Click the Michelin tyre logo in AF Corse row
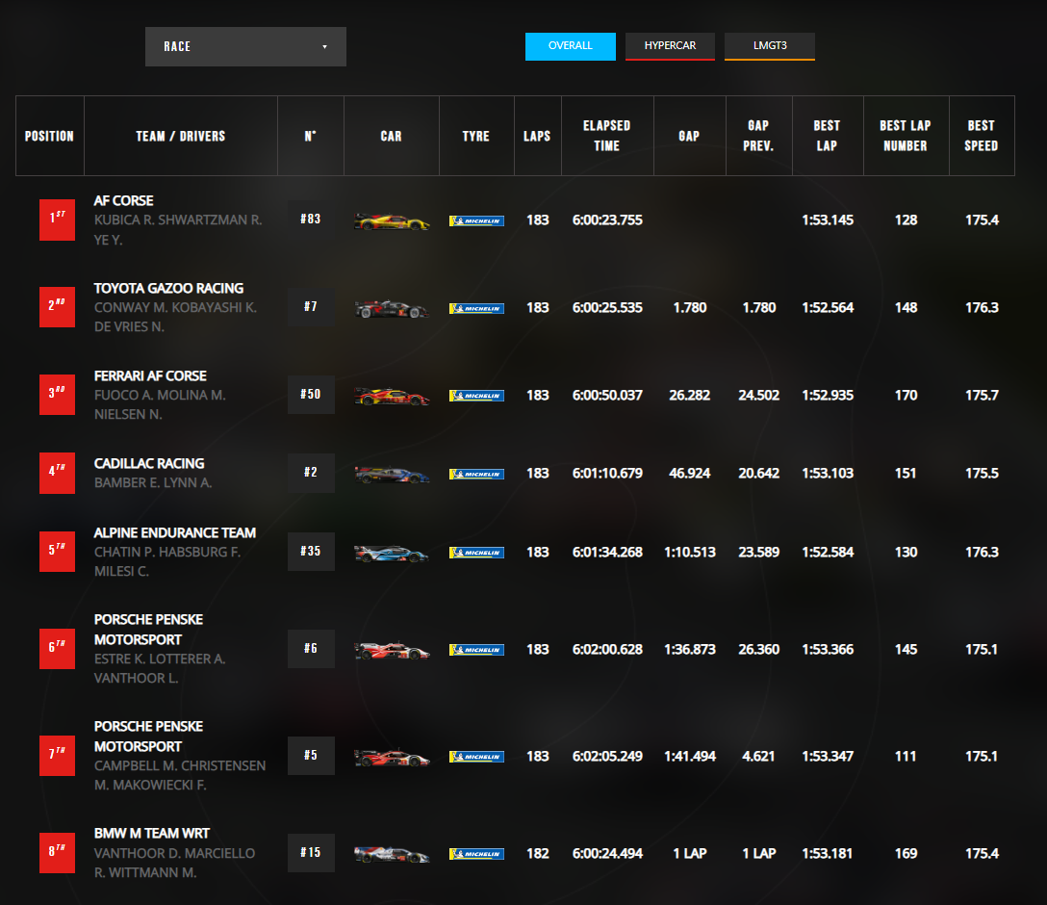This screenshot has width=1047, height=905. tap(476, 221)
